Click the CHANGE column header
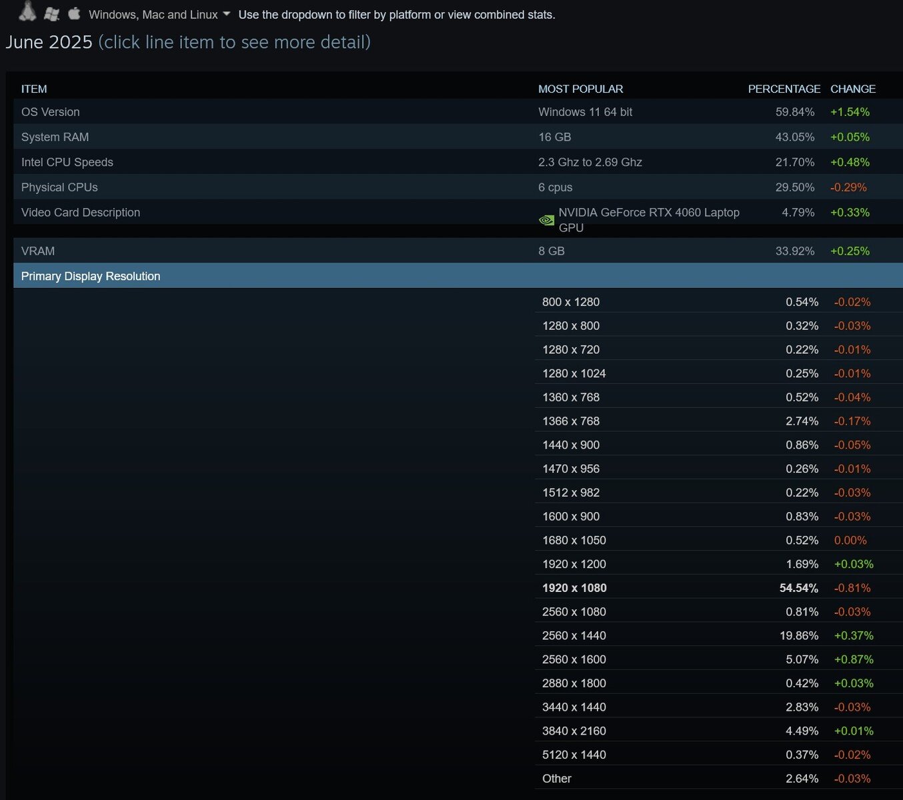This screenshot has height=800, width=903. [x=853, y=89]
